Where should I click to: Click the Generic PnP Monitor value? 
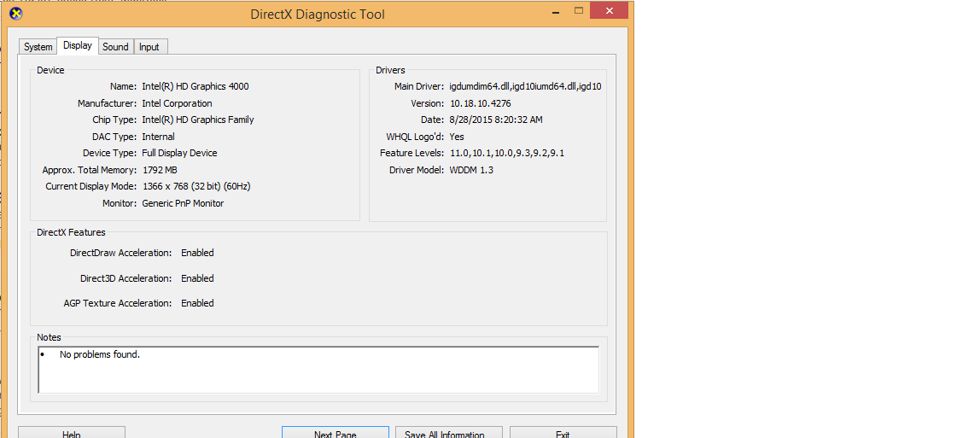tap(183, 203)
